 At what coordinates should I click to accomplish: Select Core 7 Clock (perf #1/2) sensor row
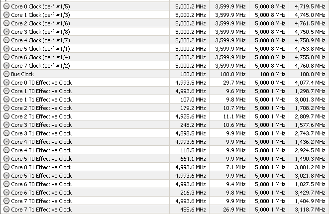[x=164, y=66]
